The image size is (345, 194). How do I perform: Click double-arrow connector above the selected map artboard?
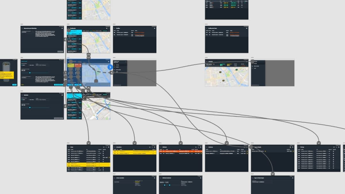point(89,56)
